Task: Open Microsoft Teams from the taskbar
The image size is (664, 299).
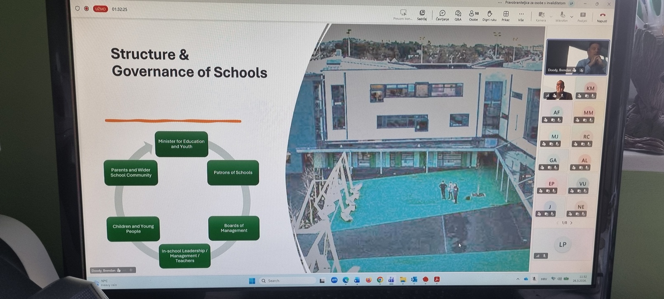Action: [391, 280]
